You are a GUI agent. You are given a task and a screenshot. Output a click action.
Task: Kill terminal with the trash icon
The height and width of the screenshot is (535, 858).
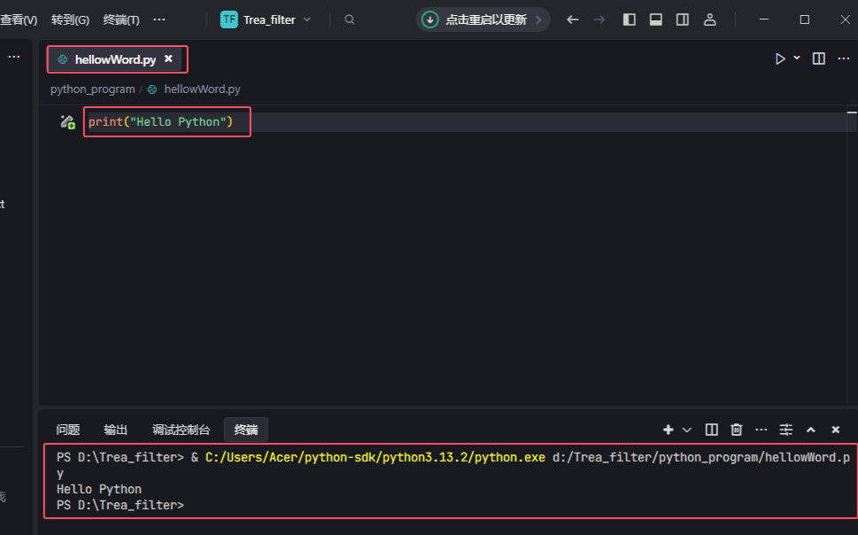click(x=737, y=430)
